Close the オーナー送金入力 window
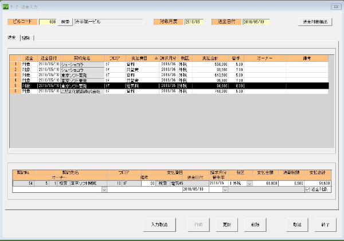344x241 pixels. pyautogui.click(x=335, y=7)
